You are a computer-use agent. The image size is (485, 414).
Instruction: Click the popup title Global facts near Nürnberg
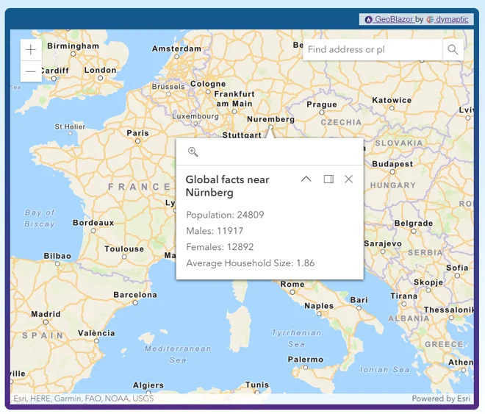point(227,186)
